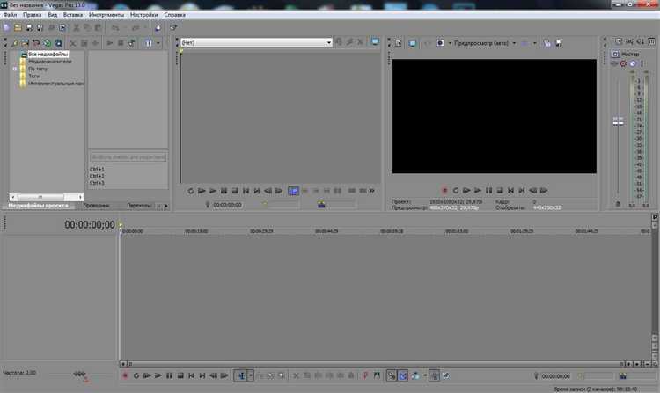The image size is (660, 393).
Task: Click the right arrow to show more docked tabs
Action: coord(166,206)
